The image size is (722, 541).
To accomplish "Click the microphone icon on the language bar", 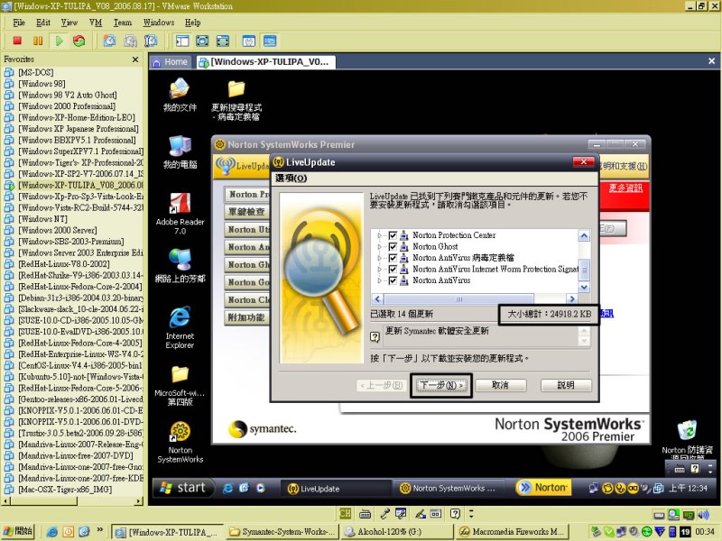I will (x=384, y=513).
